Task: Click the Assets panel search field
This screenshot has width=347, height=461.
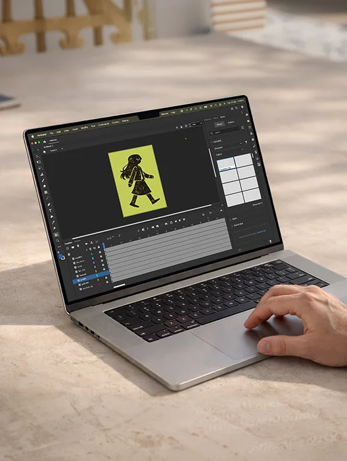Action: (x=225, y=131)
